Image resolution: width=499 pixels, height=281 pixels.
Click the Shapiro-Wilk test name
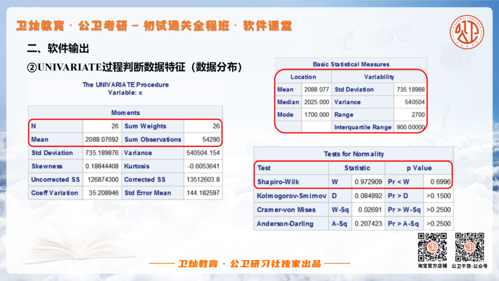point(278,182)
